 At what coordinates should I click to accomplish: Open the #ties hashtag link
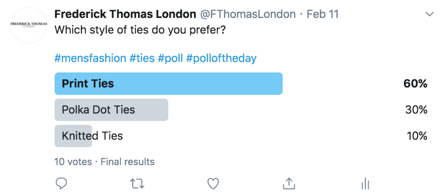(x=142, y=58)
